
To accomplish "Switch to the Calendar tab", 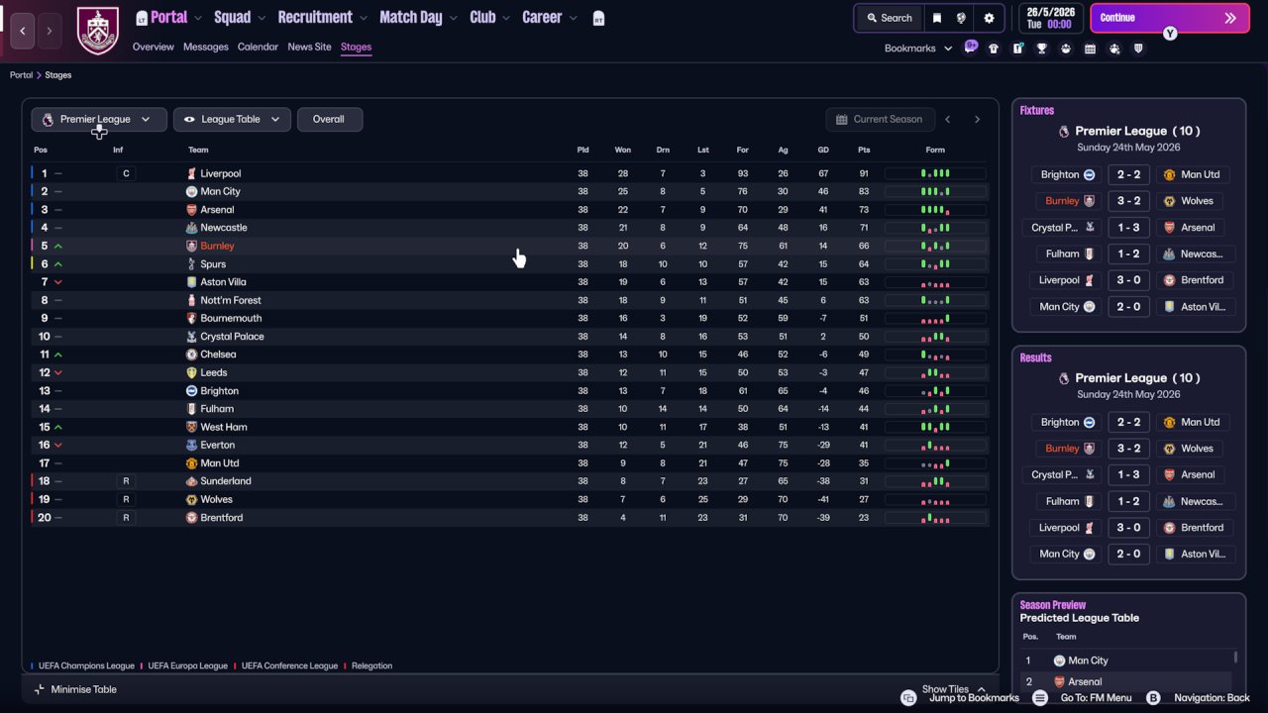I will coord(258,47).
